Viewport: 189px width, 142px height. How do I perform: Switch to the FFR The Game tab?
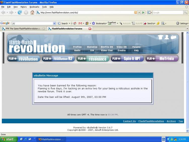pyautogui.click(x=23, y=29)
